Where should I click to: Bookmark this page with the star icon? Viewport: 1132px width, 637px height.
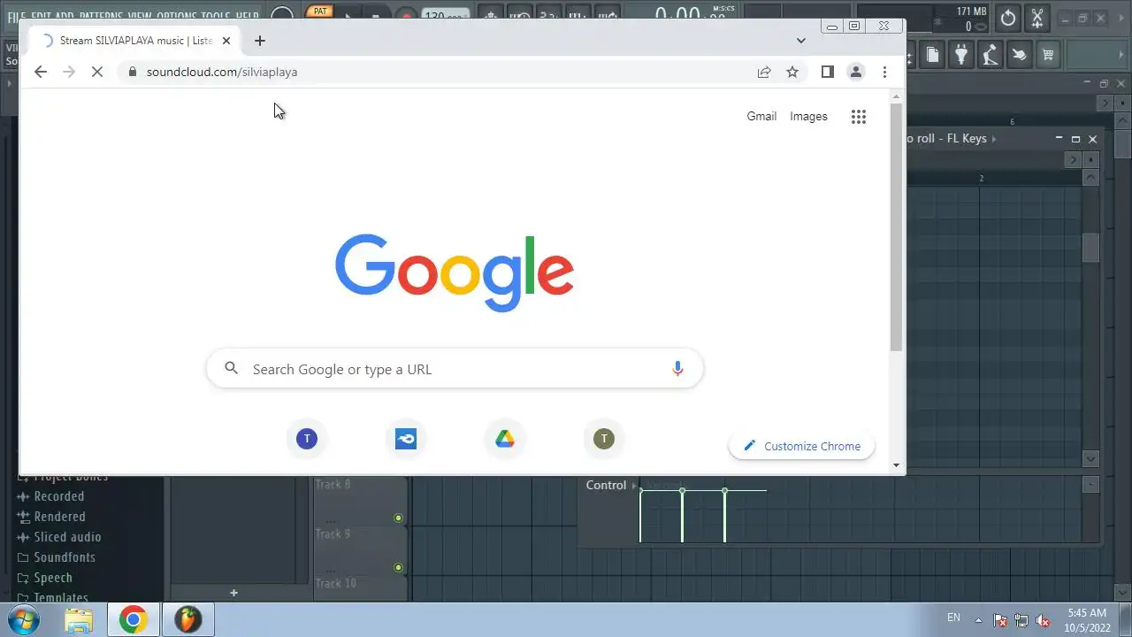pyautogui.click(x=792, y=72)
